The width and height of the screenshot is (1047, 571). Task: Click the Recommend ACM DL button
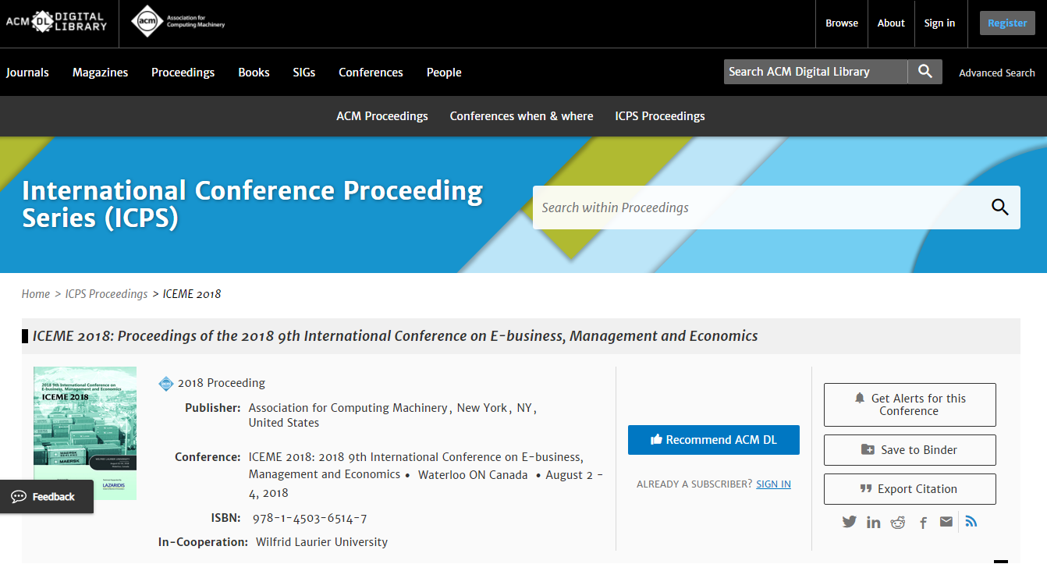pyautogui.click(x=714, y=440)
